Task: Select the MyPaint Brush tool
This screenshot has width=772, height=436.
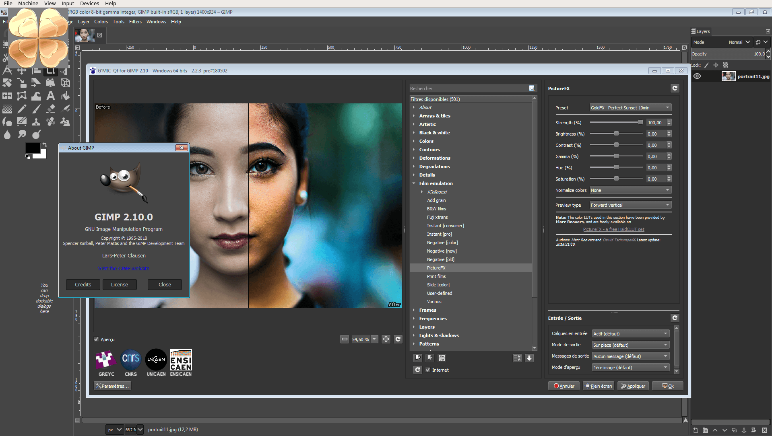Action: pyautogui.click(x=22, y=121)
